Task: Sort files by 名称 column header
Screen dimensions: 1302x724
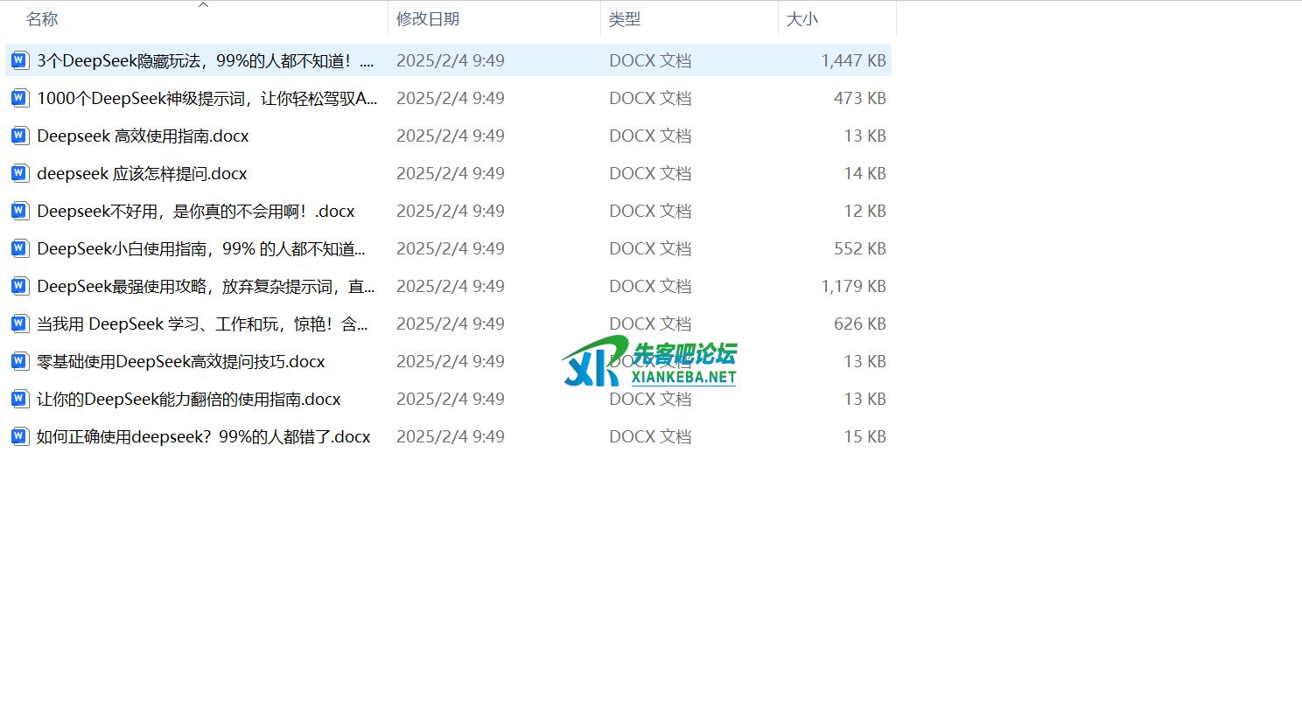Action: [x=42, y=19]
